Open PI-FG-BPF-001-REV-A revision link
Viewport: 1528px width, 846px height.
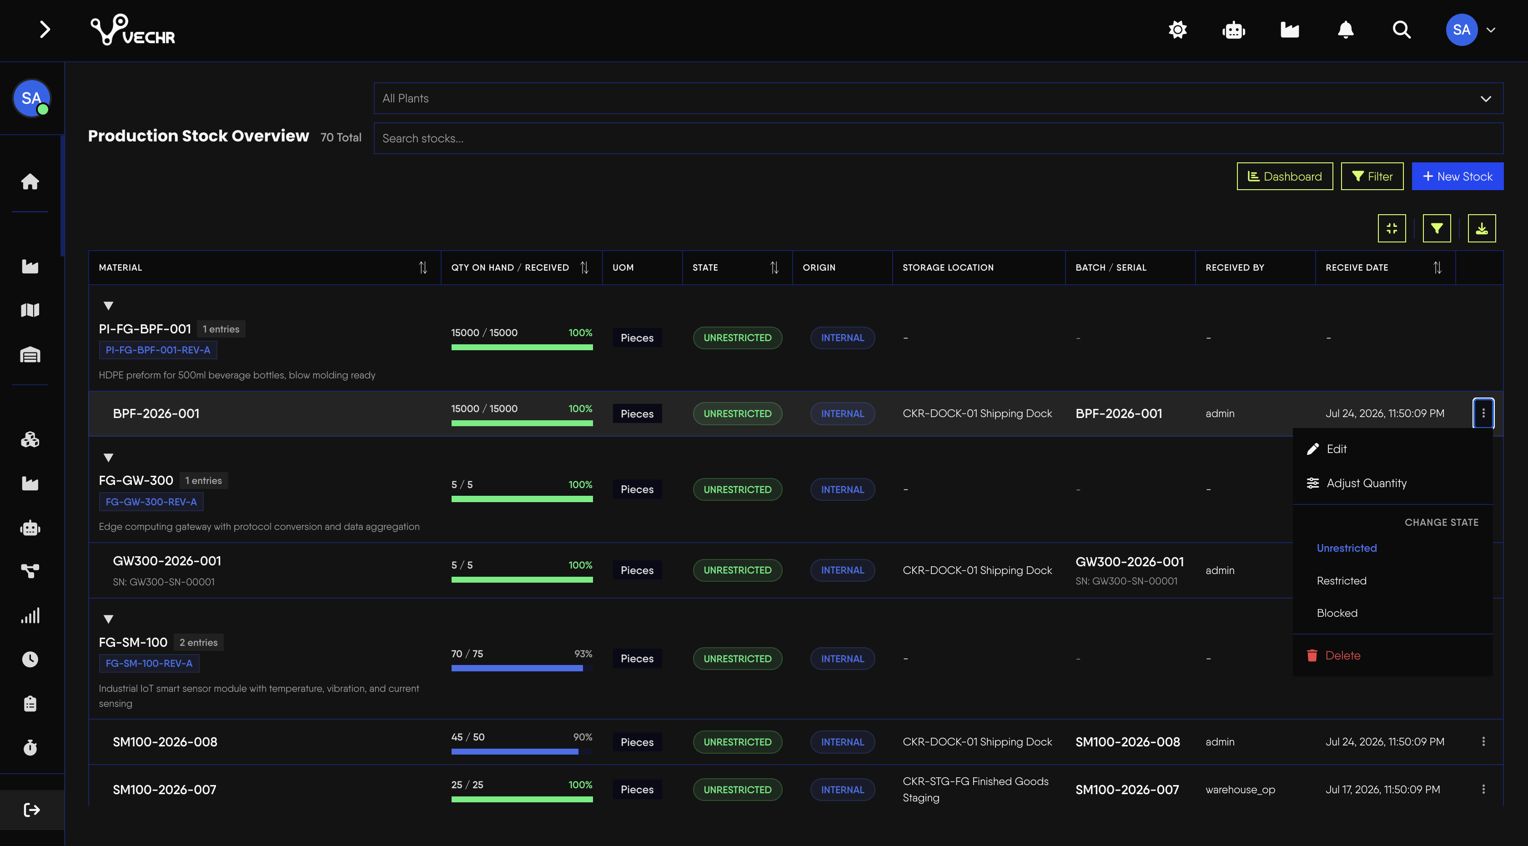(x=158, y=350)
